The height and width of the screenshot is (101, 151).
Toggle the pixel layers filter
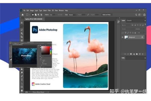click(x=132, y=25)
